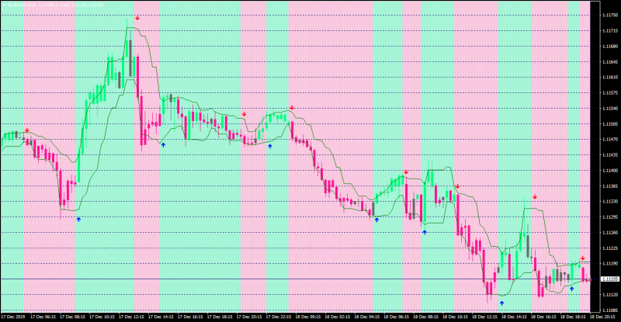Click the current price label 1.11155
Viewport: 621px width, 322px height.
point(610,279)
